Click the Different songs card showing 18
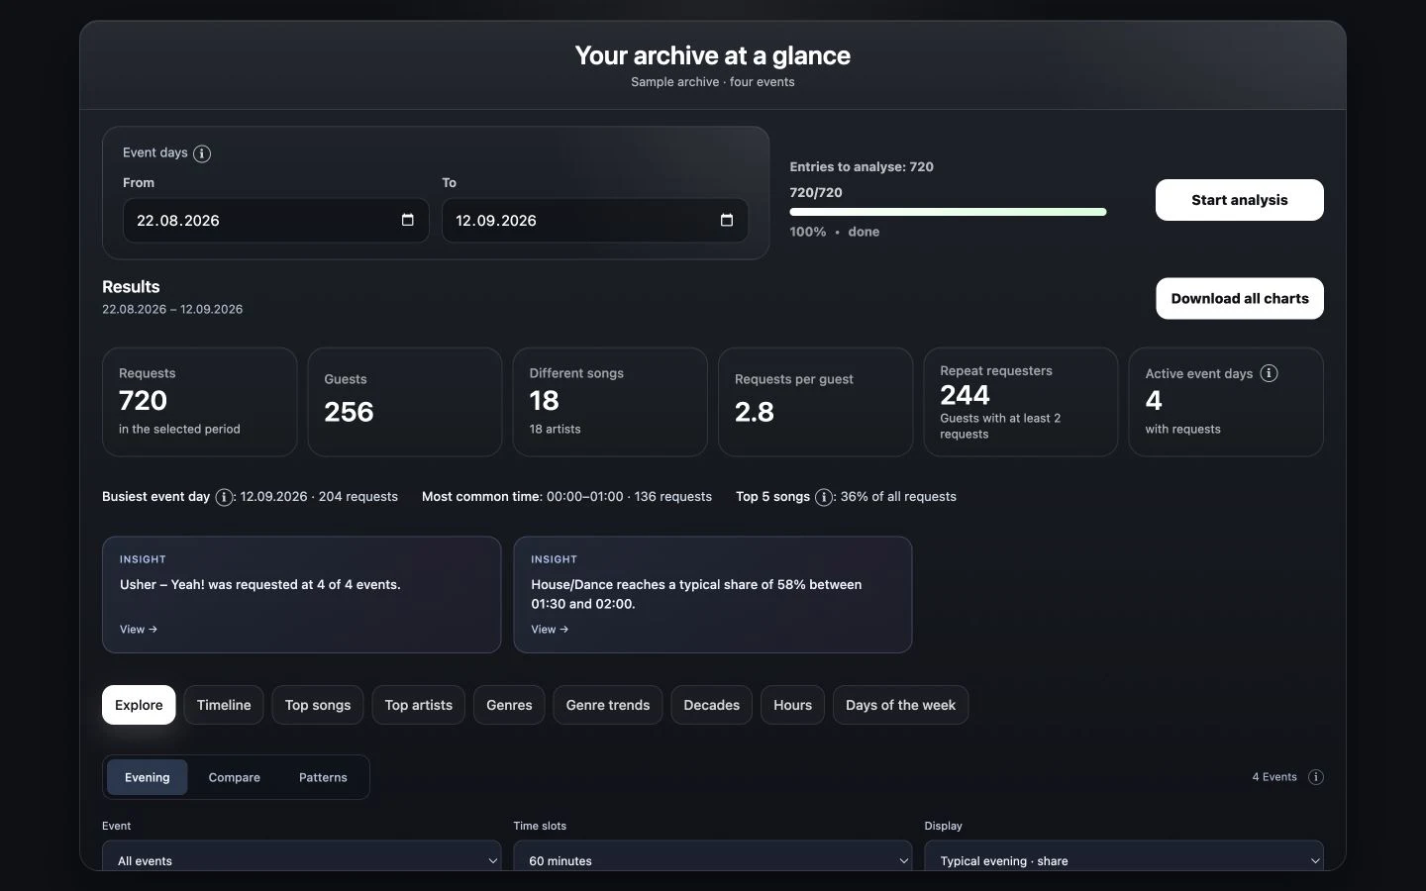Screen dimensions: 1426x891 610,402
